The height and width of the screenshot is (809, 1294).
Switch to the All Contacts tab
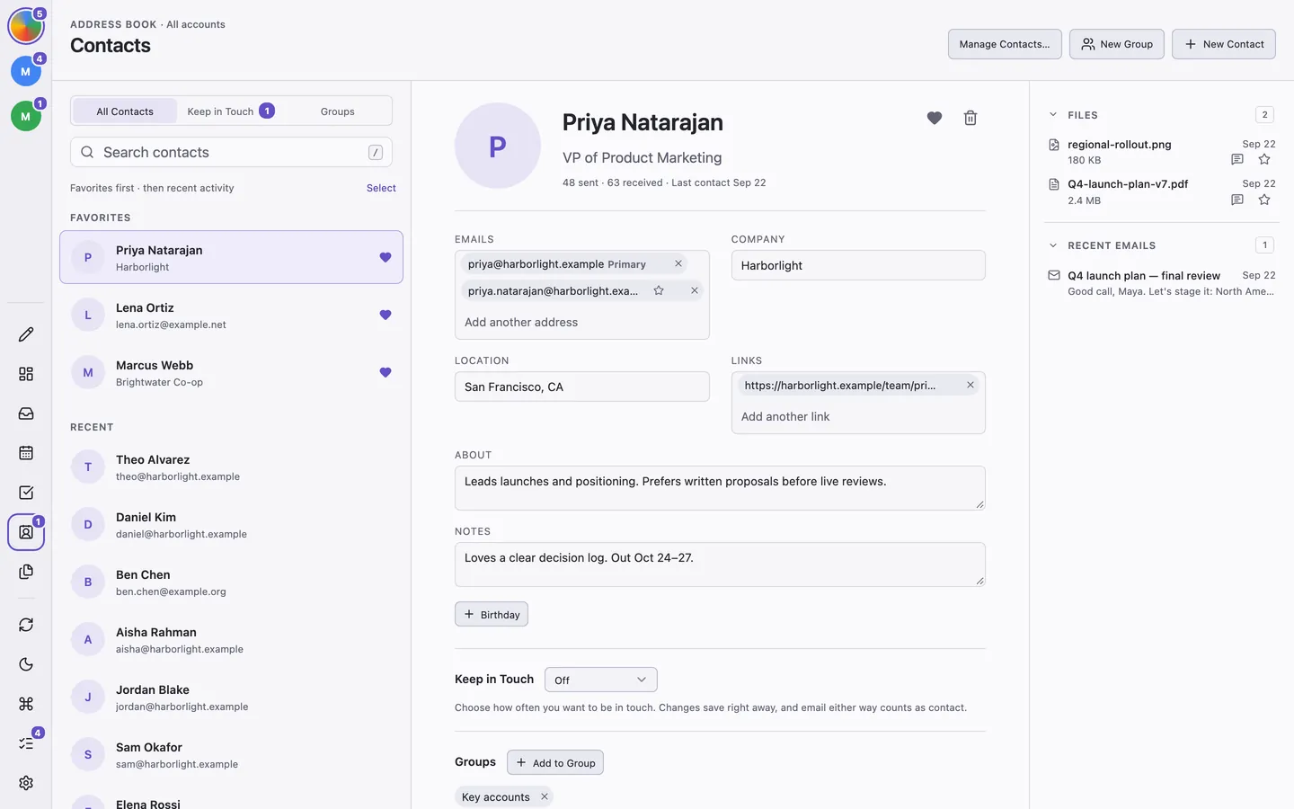125,111
